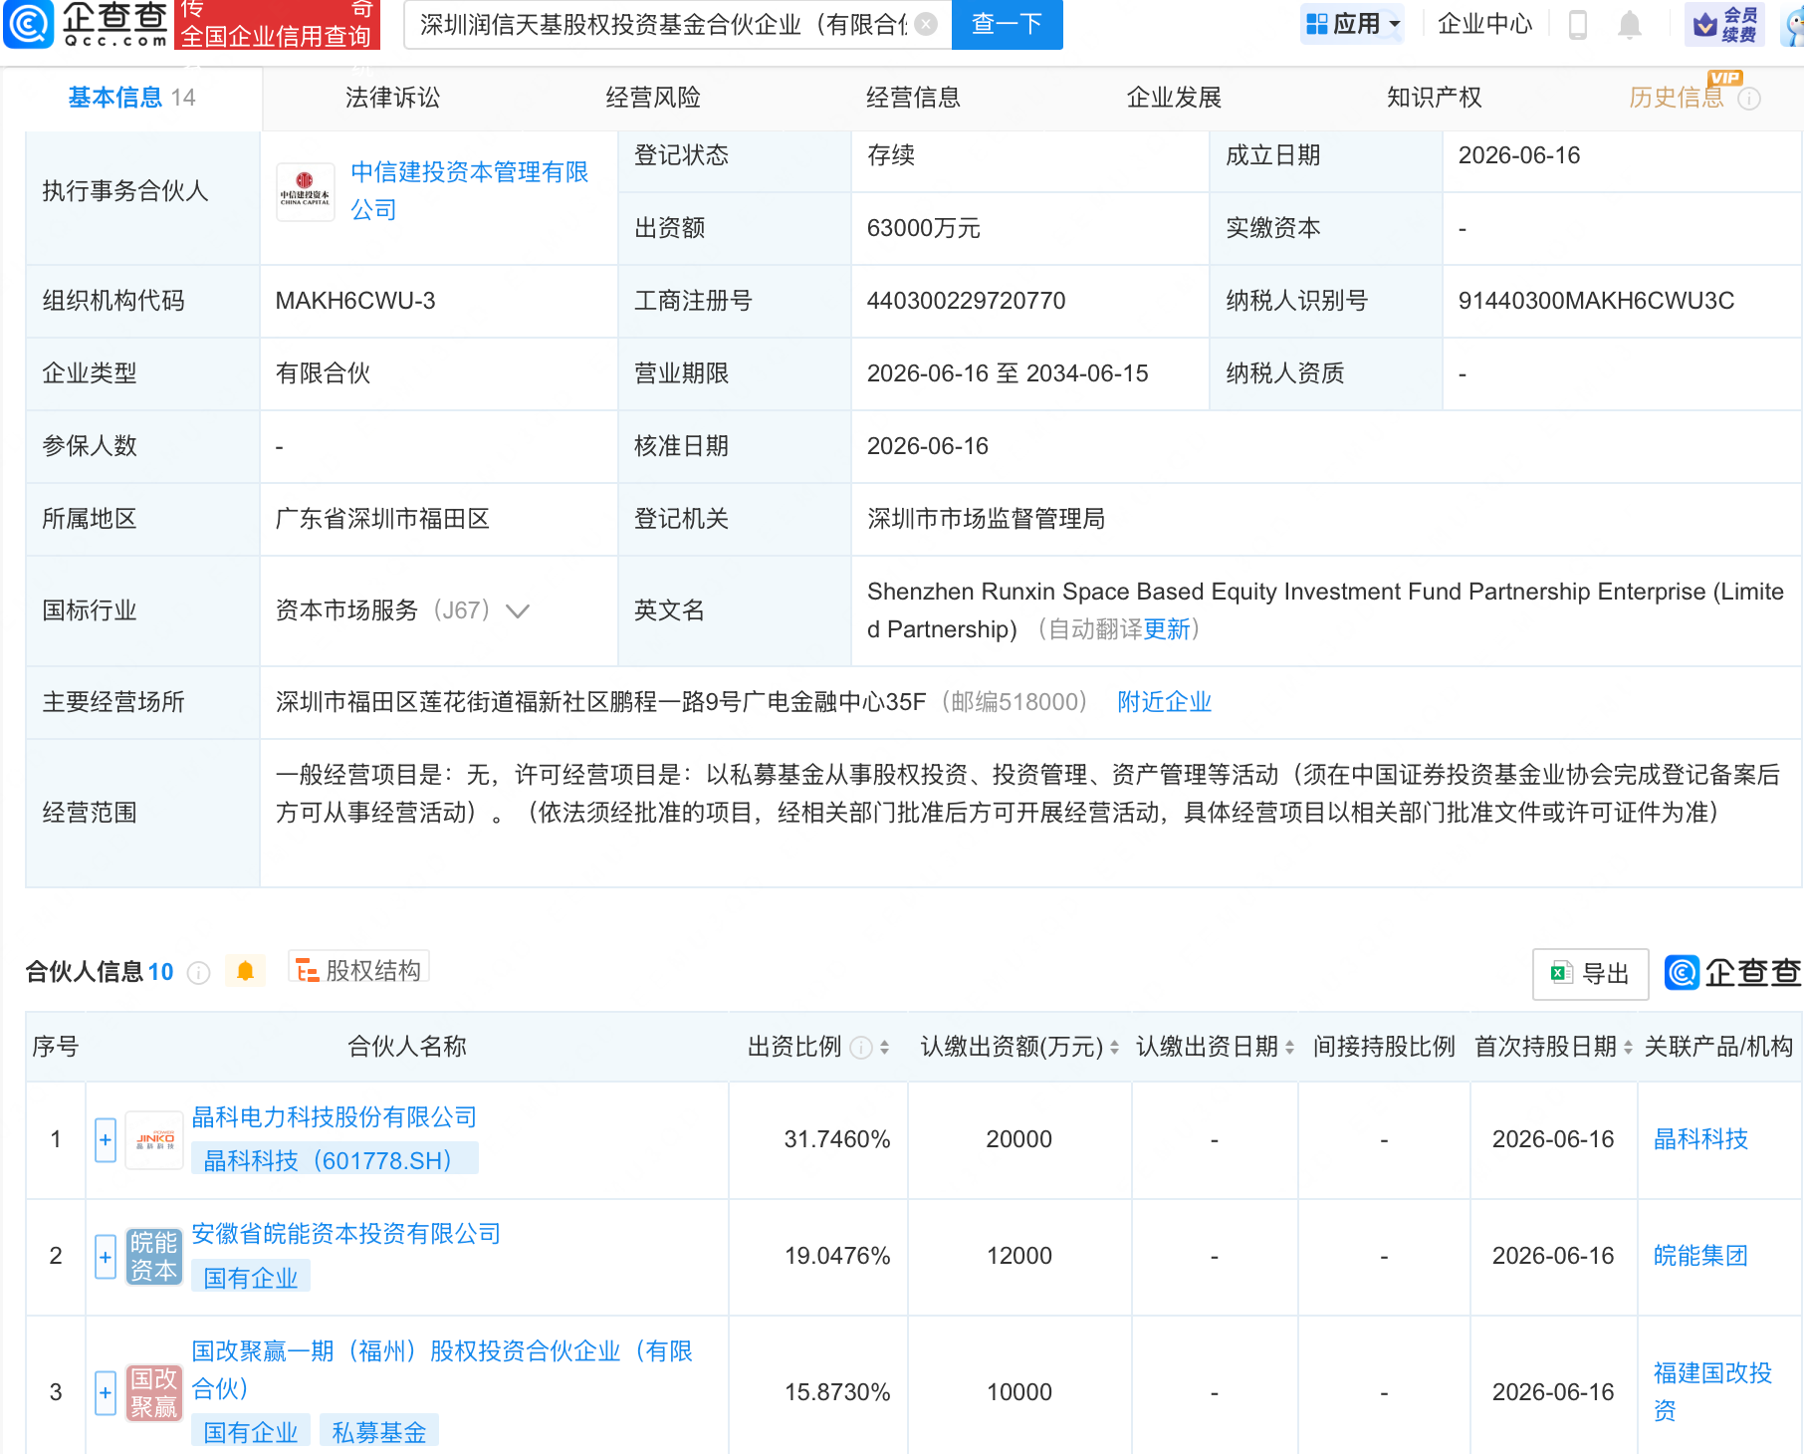Clear the search field with the X icon
Viewport: 1804px width, 1454px height.
(926, 24)
